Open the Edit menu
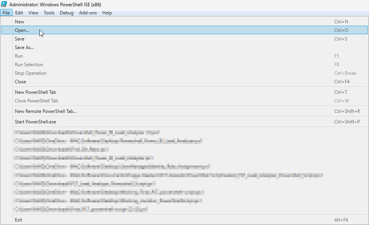 tap(19, 13)
